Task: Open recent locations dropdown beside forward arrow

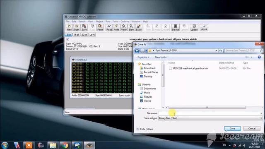Action: click(146, 50)
